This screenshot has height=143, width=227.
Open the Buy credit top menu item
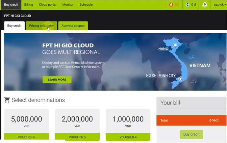click(11, 5)
